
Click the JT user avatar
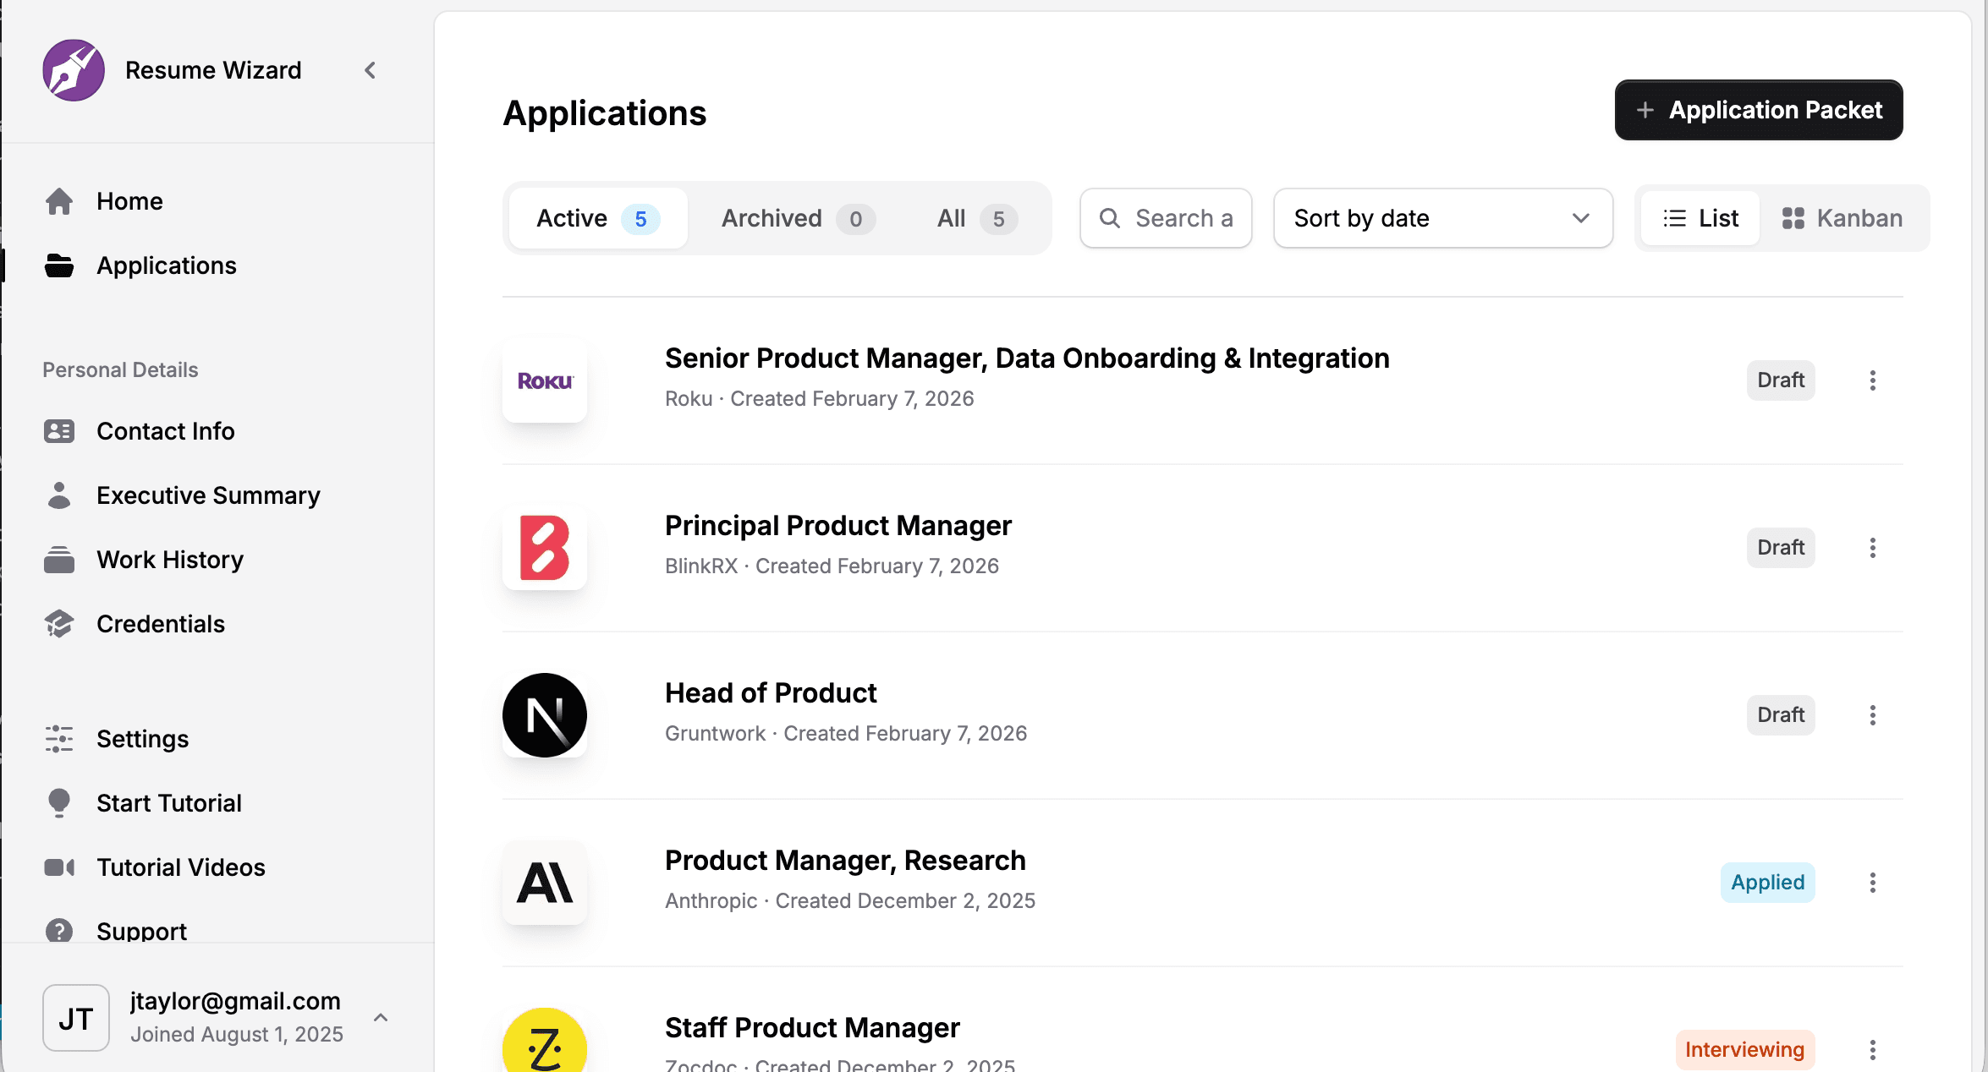pyautogui.click(x=76, y=1018)
